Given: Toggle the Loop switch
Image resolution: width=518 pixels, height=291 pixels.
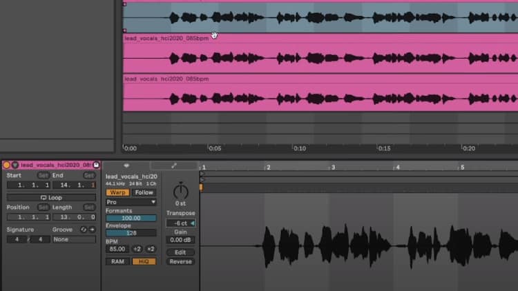Looking at the screenshot, I should tap(51, 197).
